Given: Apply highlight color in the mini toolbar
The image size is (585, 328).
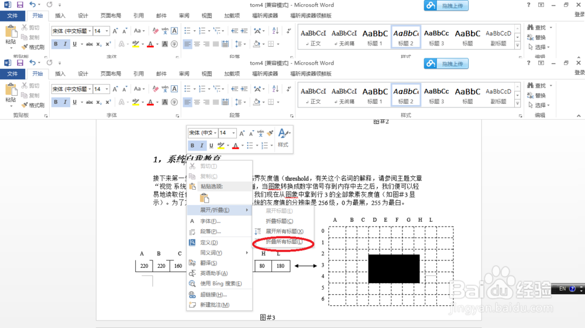Looking at the screenshot, I should click(221, 145).
